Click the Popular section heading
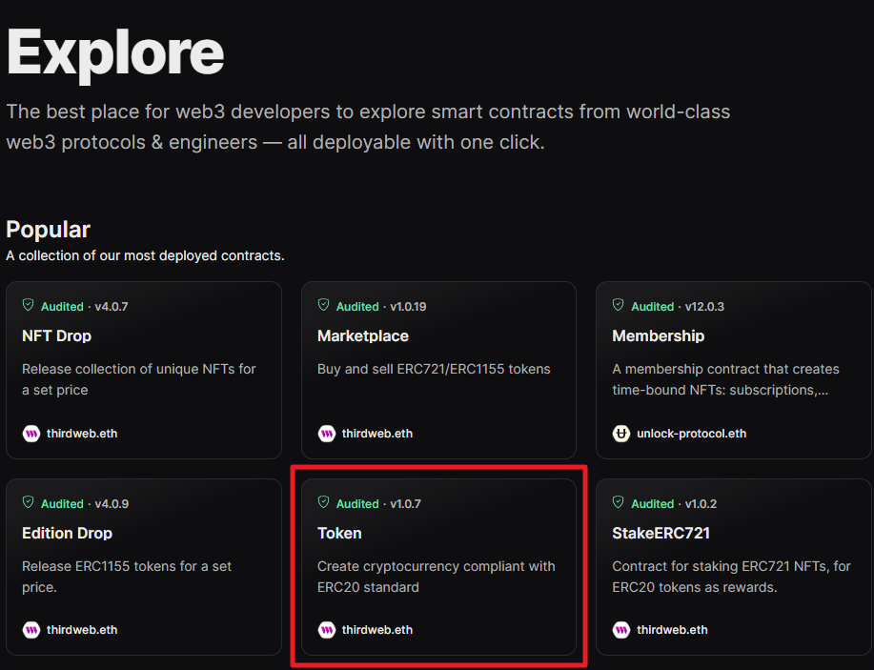Viewport: 874px width, 670px height. pyautogui.click(x=48, y=230)
